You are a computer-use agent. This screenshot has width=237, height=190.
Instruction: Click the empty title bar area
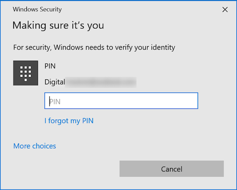[x=138, y=9]
